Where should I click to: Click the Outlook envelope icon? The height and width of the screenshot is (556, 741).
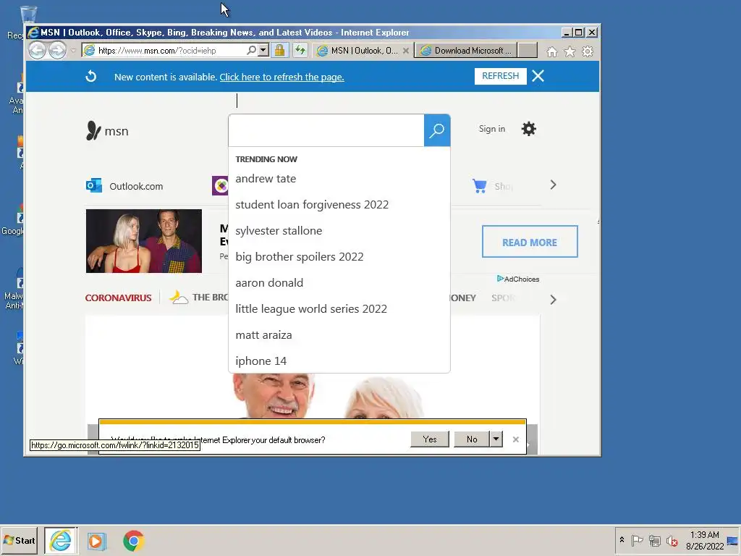coord(93,185)
